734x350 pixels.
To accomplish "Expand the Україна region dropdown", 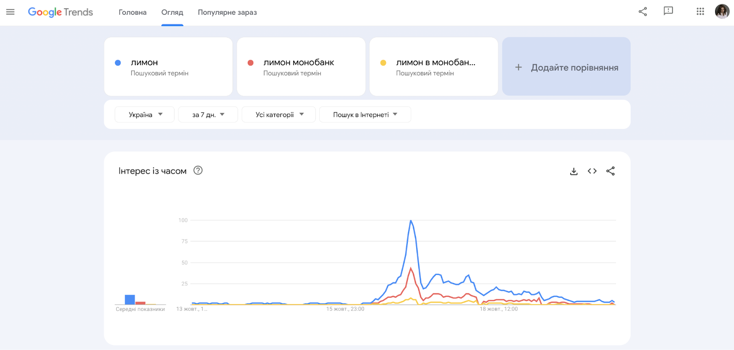I will click(x=145, y=115).
